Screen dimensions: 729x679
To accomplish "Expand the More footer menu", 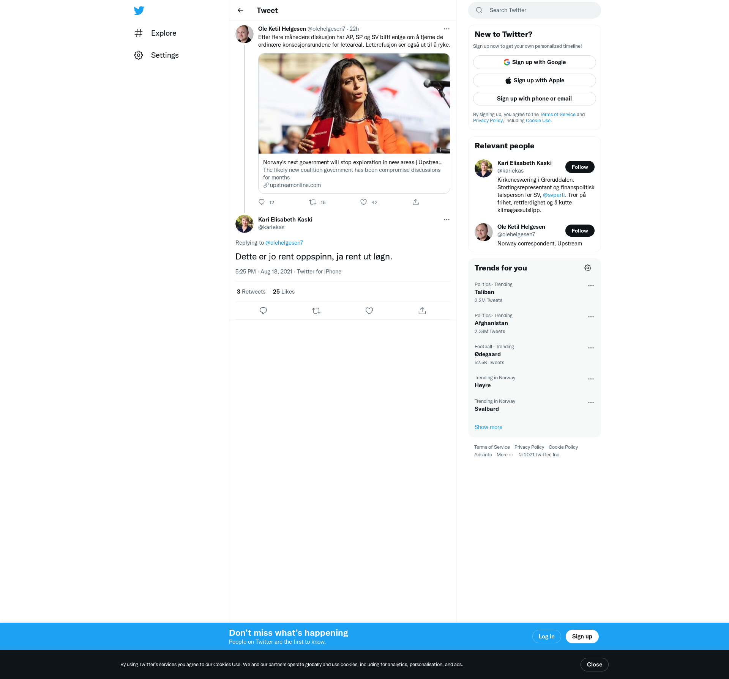I will point(505,455).
